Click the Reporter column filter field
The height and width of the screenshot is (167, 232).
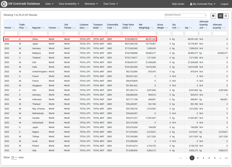[39, 33]
